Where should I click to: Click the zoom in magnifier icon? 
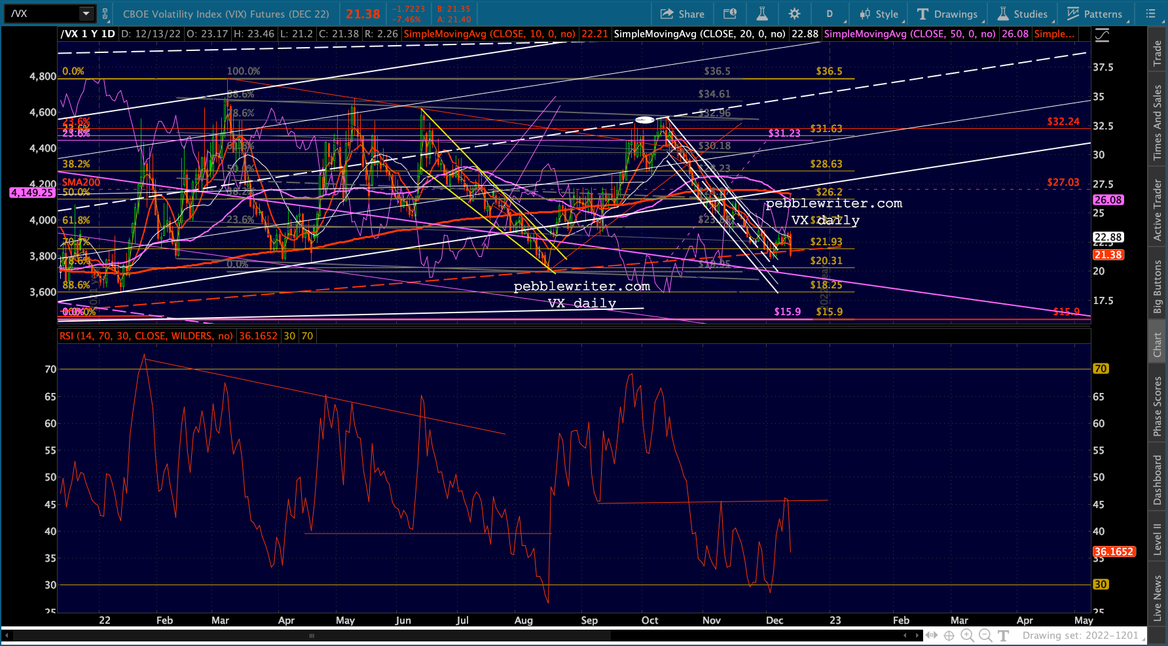(967, 635)
